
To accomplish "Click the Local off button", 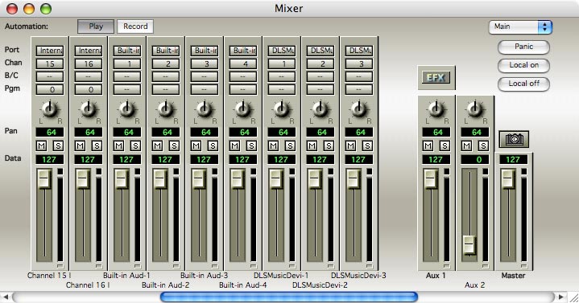I will 523,84.
